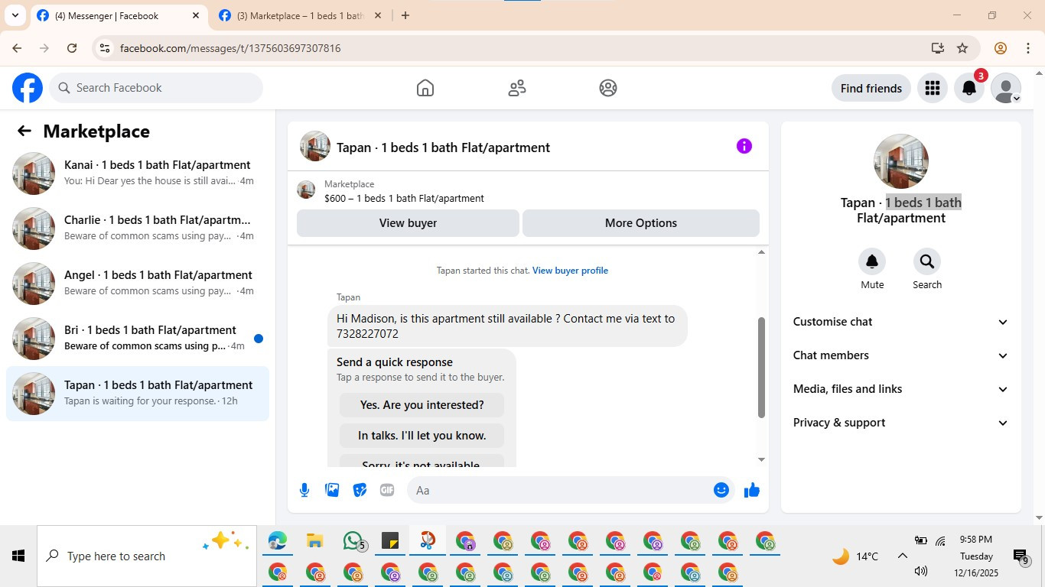Click the chat scrollbar down arrow
Screen dimensions: 1045x587
pos(761,459)
